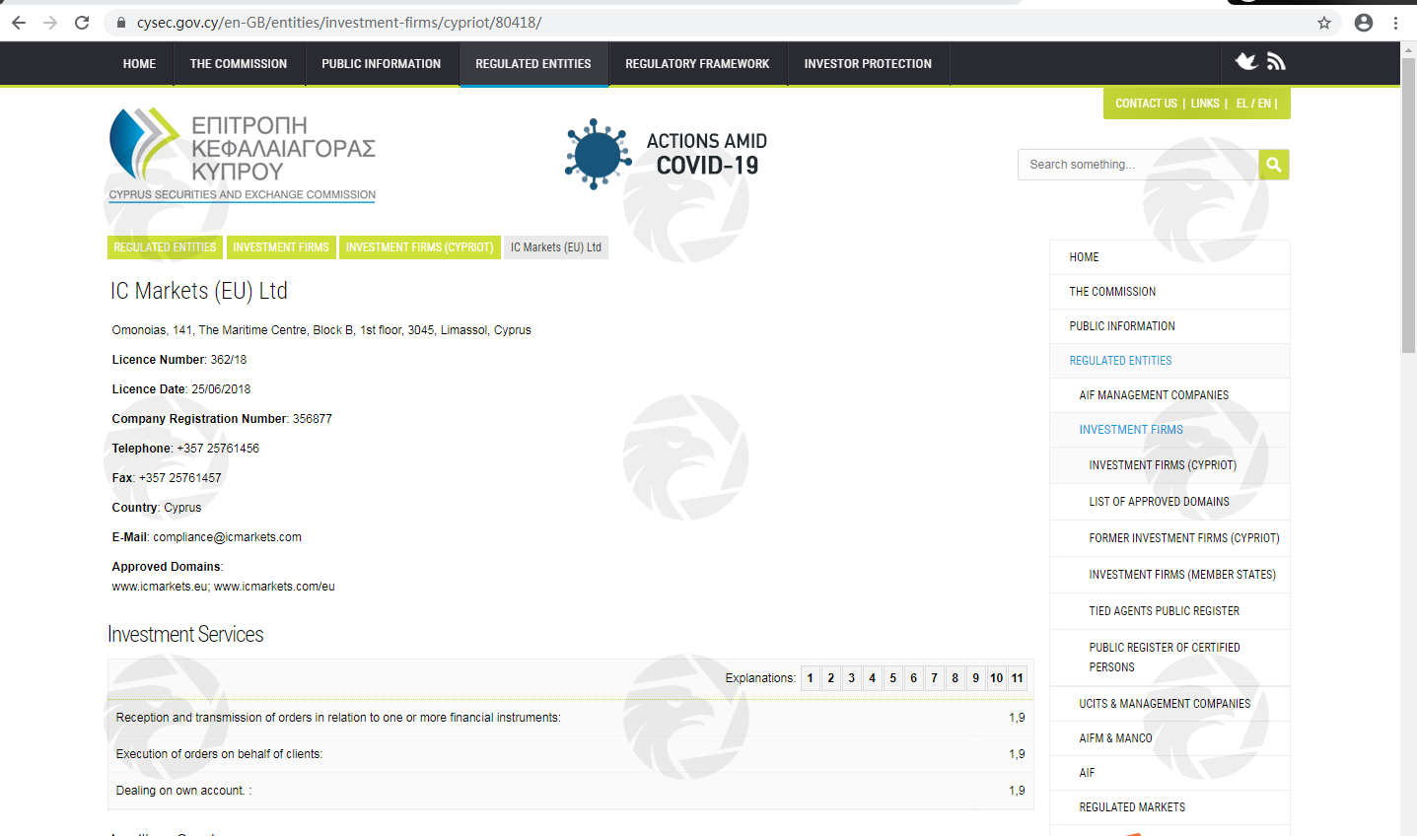The image size is (1417, 836).
Task: Select PUBLIC INFORMATION in the right sidebar
Action: click(1169, 326)
